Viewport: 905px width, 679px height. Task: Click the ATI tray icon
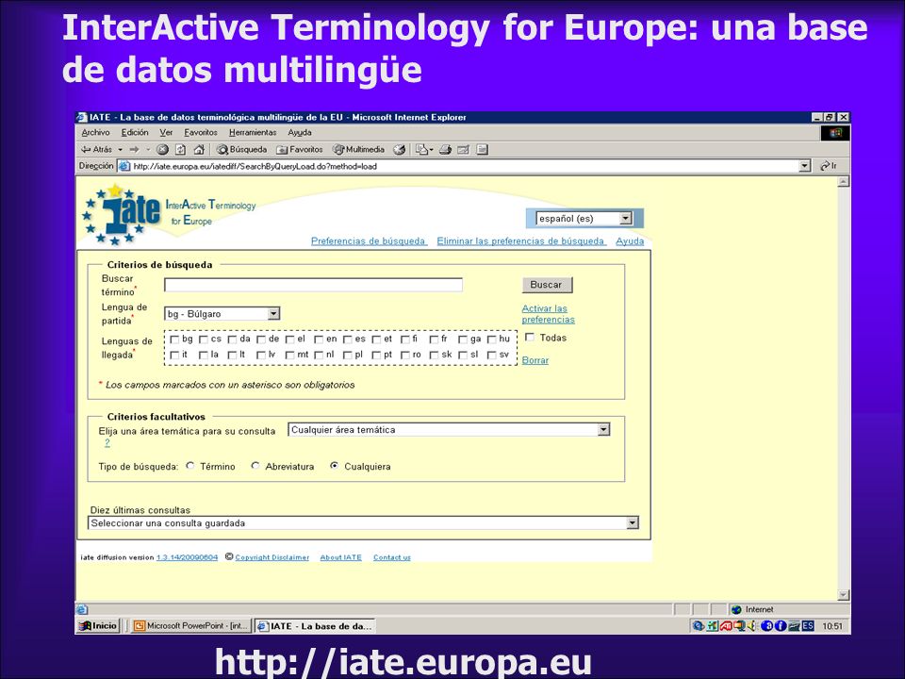coord(726,626)
